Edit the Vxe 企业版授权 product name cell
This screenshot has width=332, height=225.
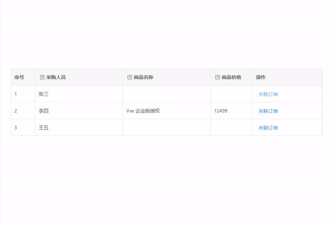pos(143,111)
